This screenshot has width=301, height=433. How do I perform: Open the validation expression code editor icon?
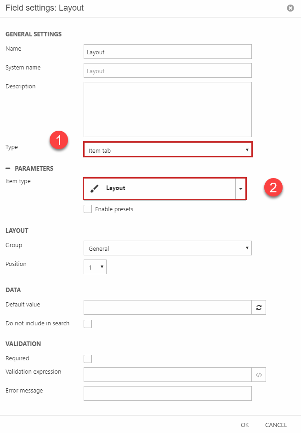click(259, 375)
